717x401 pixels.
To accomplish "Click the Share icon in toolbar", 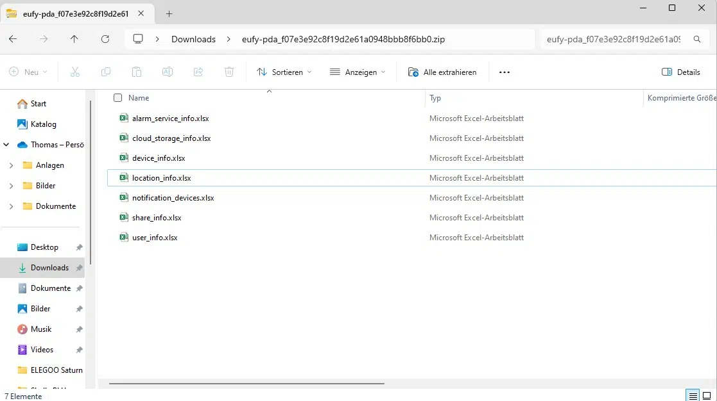I will (198, 72).
